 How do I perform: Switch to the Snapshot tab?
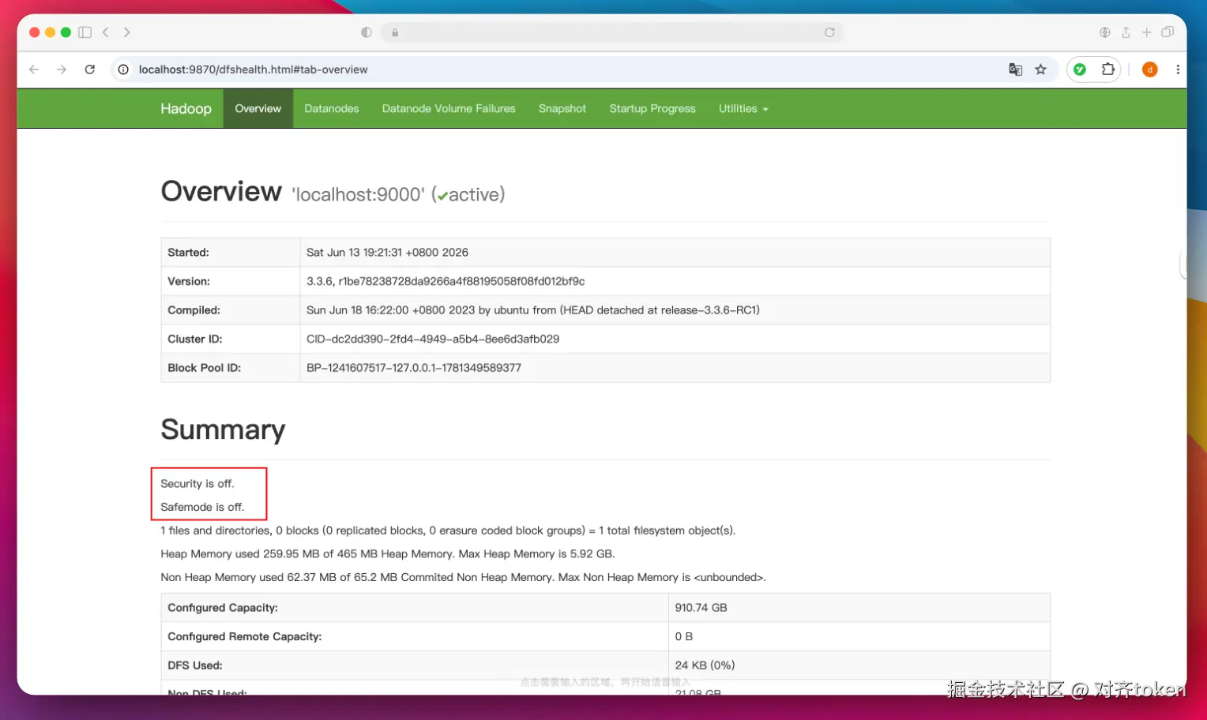[x=562, y=108]
